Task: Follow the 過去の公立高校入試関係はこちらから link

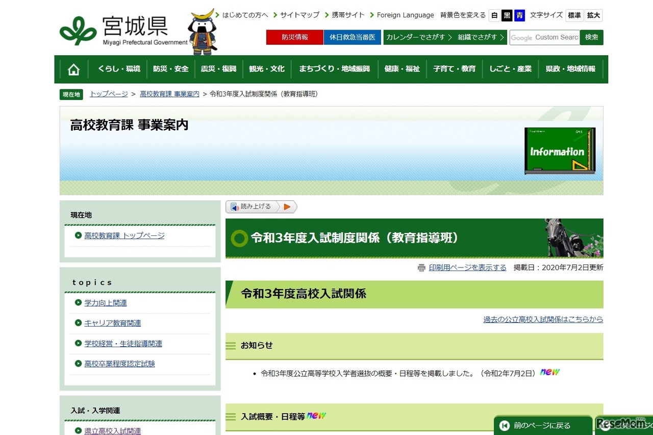Action: (x=542, y=319)
